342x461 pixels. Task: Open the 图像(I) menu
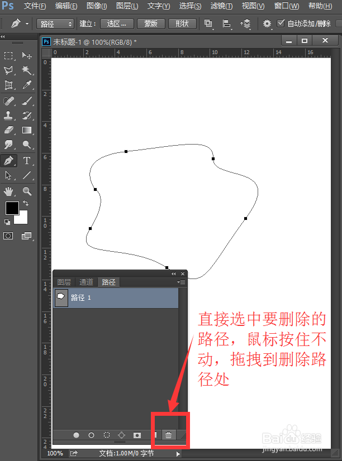tap(97, 6)
